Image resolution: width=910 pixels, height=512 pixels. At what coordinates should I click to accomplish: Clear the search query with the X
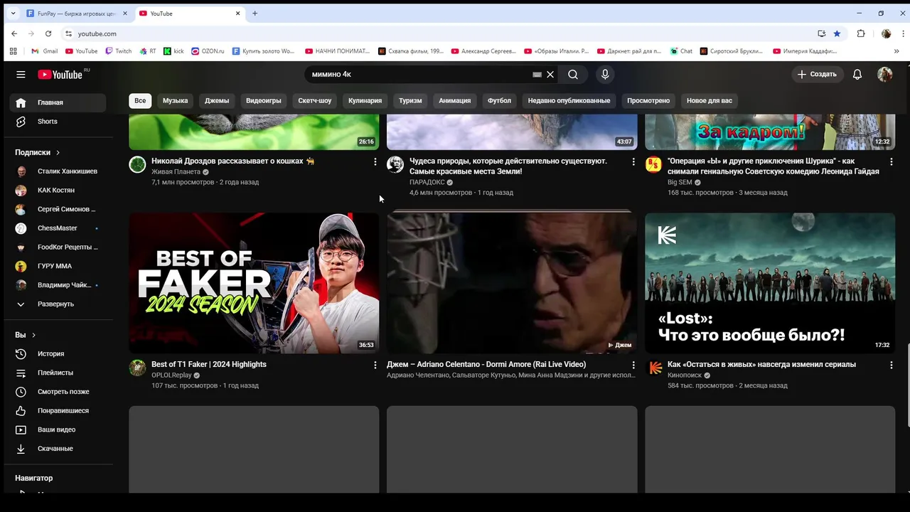(550, 75)
